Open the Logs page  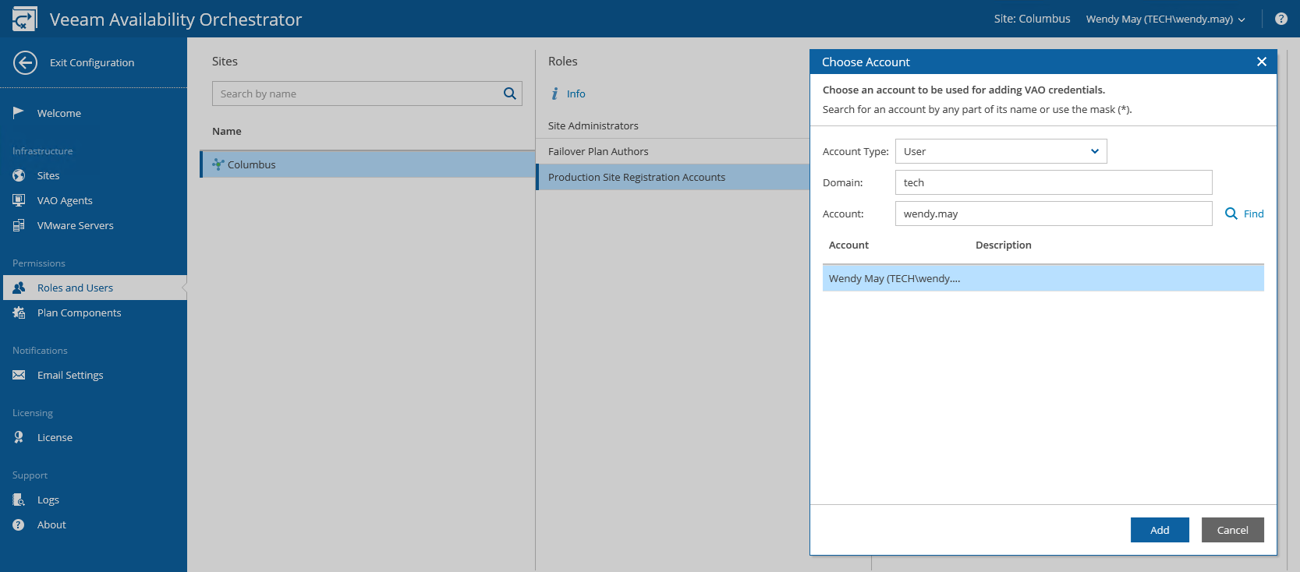(48, 500)
